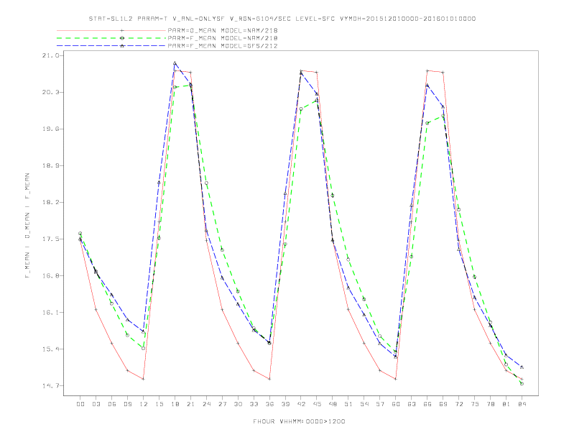Click blue triangle peak marker above hour 18

tap(175, 63)
